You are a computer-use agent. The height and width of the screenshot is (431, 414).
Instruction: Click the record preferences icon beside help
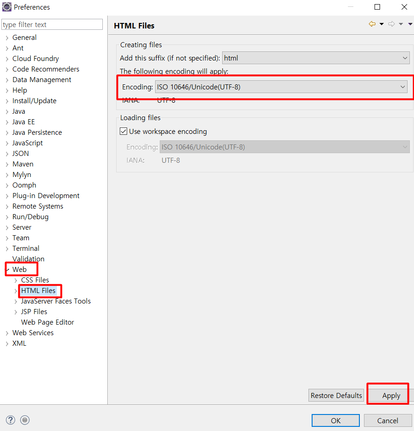tap(25, 420)
